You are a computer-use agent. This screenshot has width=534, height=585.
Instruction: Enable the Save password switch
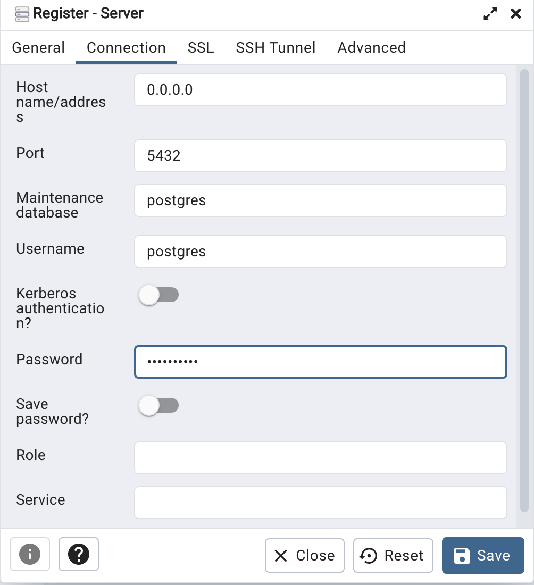158,406
